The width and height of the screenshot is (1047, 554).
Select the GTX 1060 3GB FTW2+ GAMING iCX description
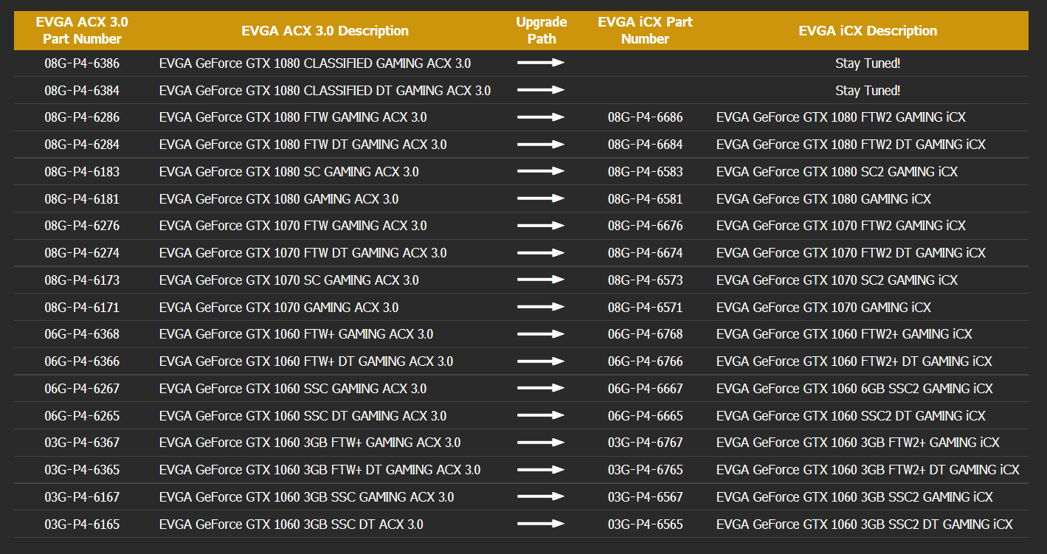(858, 443)
